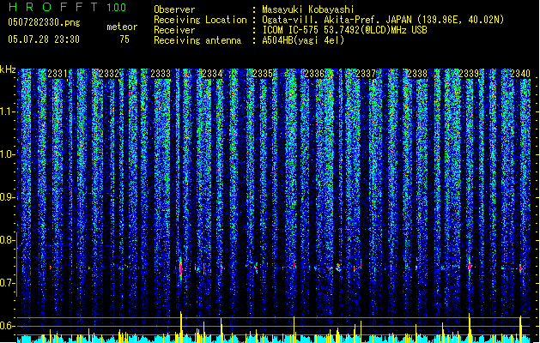The image size is (540, 343).
Task: Click time marker 2337
Action: pos(366,73)
